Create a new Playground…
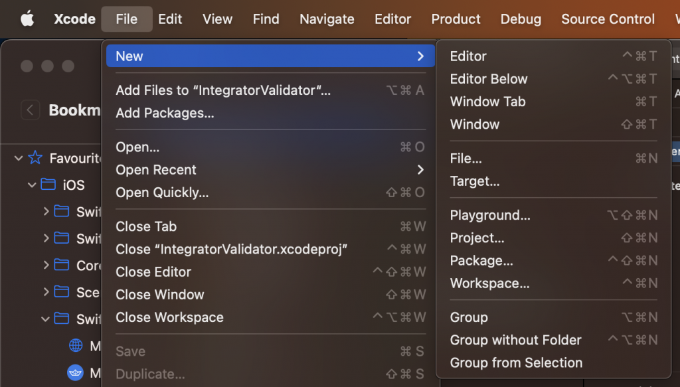680x387 pixels. (553, 215)
